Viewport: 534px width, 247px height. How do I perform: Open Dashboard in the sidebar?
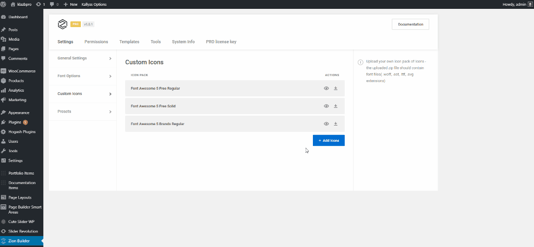click(18, 17)
